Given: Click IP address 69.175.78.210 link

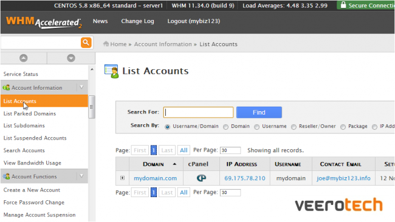Looking at the screenshot, I should pyautogui.click(x=245, y=178).
